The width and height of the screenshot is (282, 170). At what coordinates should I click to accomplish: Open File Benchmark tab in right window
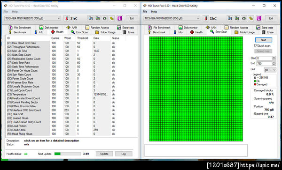click(159, 28)
